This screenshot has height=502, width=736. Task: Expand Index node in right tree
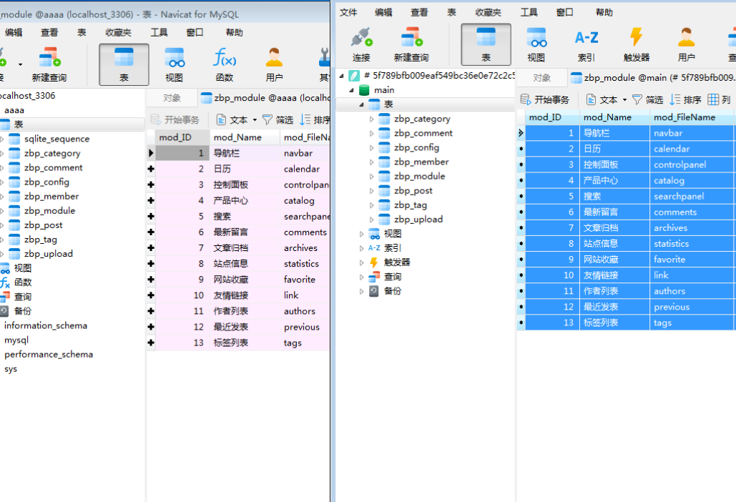click(x=361, y=247)
